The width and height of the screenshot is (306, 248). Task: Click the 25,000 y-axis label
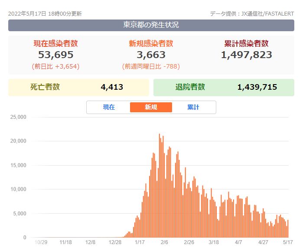pos(18,117)
